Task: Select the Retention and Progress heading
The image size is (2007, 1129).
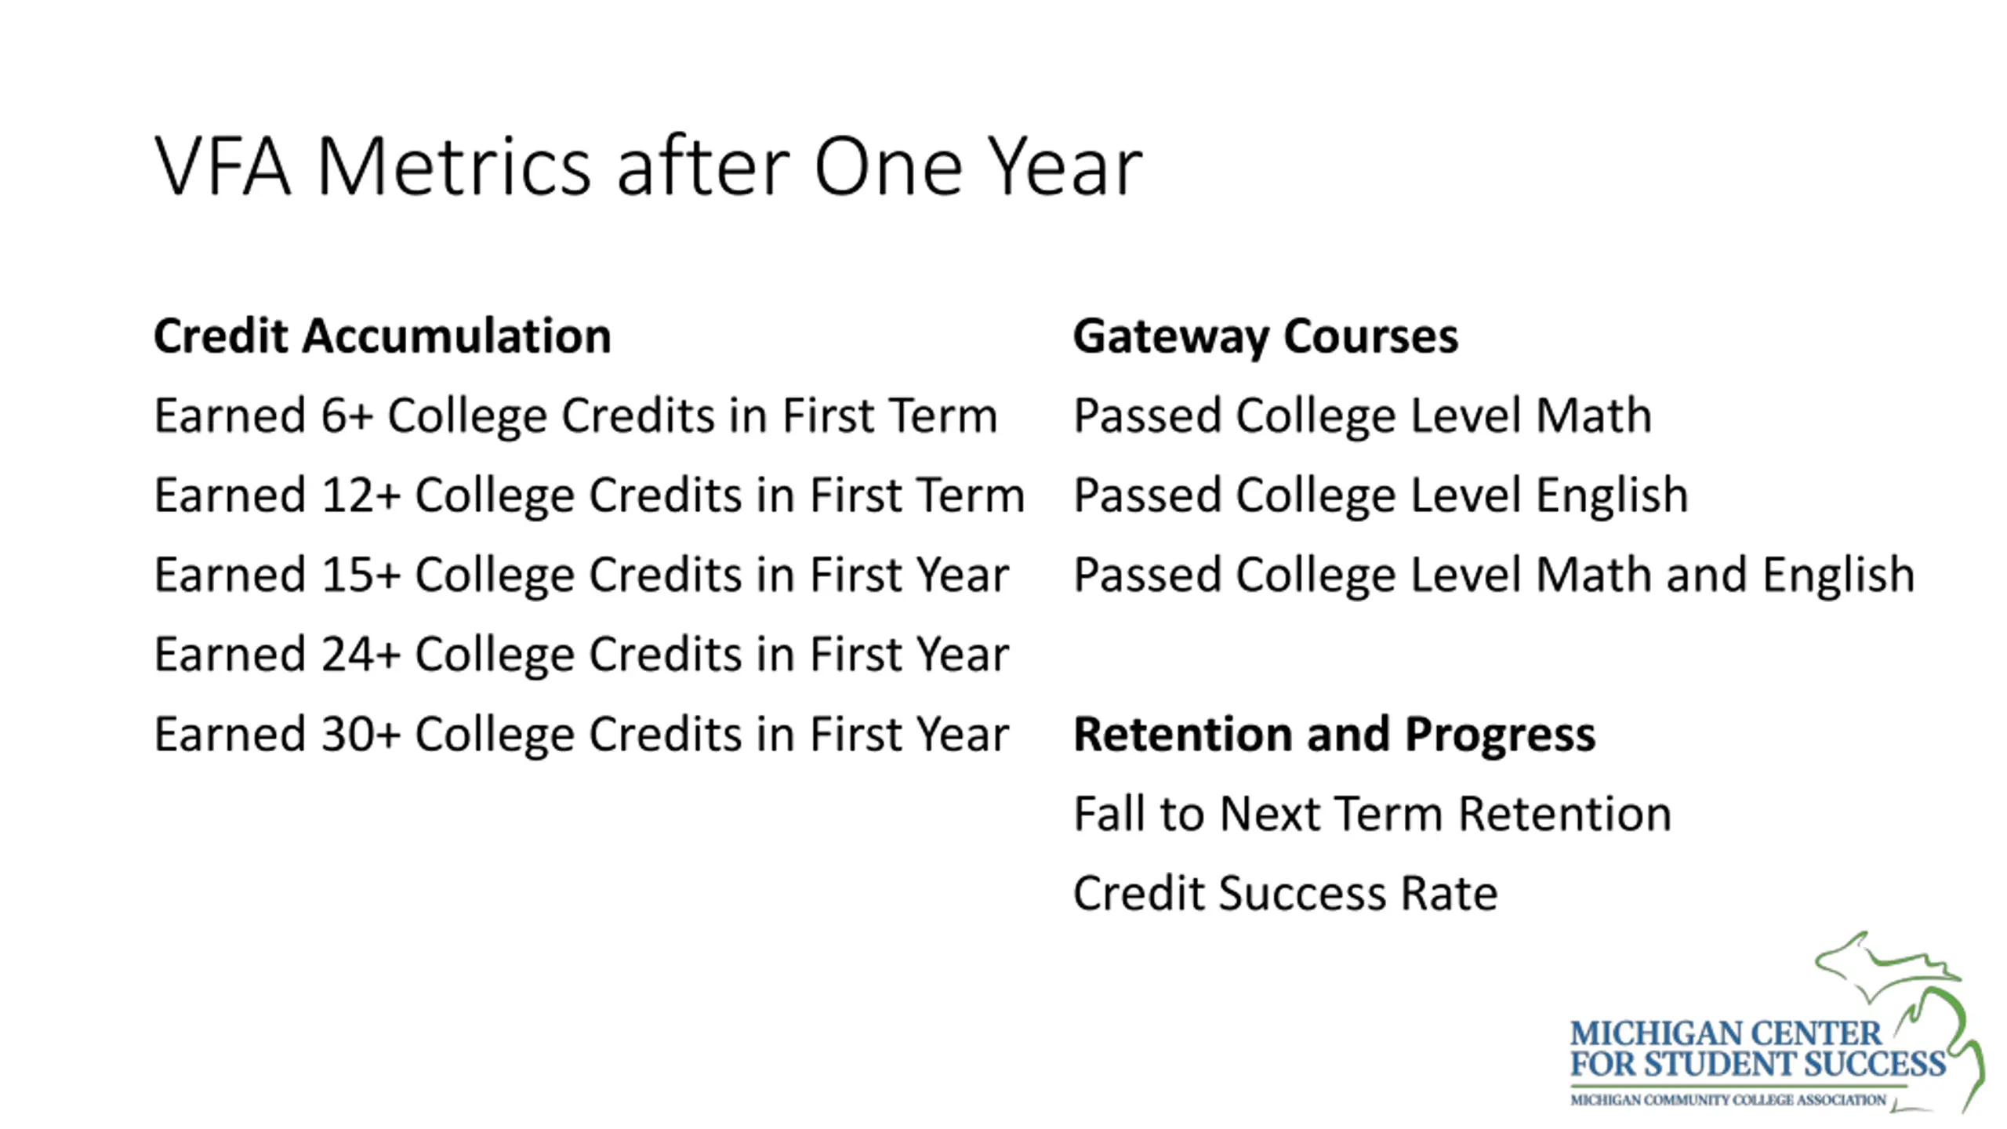Action: 1334,735
